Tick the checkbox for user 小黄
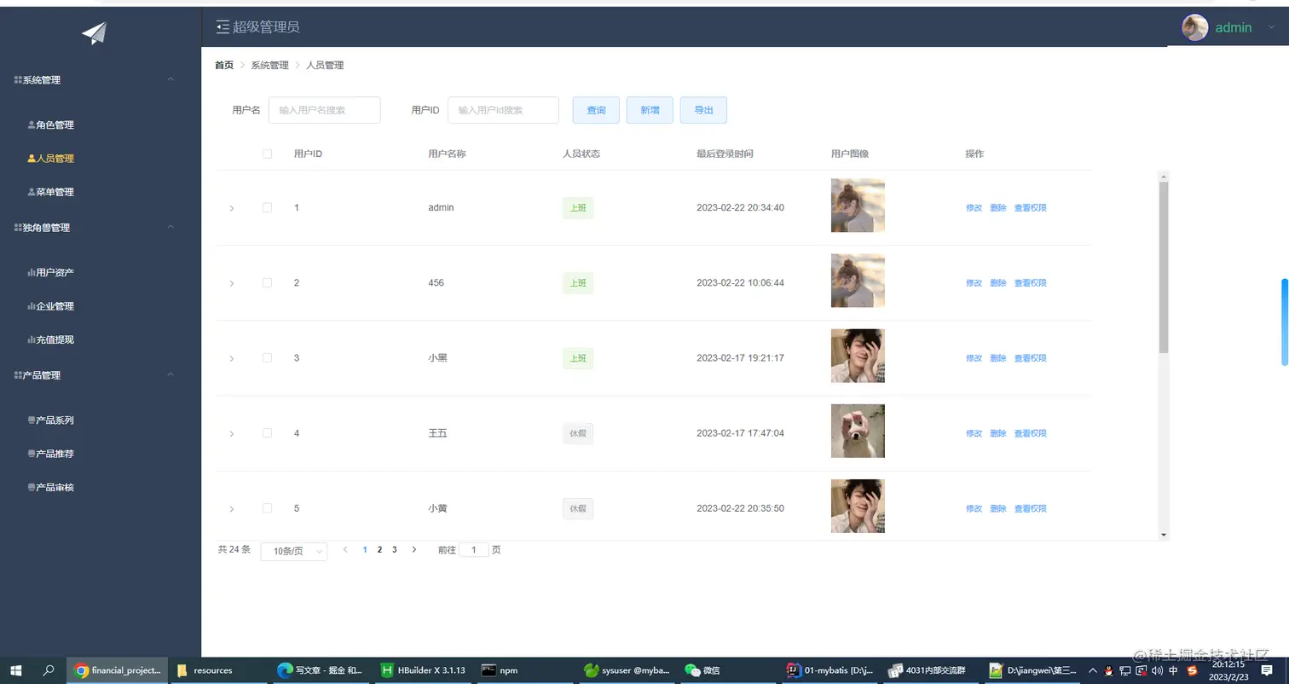The image size is (1289, 684). [267, 508]
